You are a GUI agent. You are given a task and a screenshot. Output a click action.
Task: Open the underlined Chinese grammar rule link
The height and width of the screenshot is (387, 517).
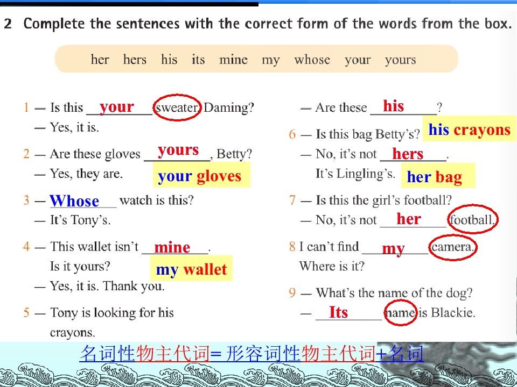pyautogui.click(x=251, y=354)
